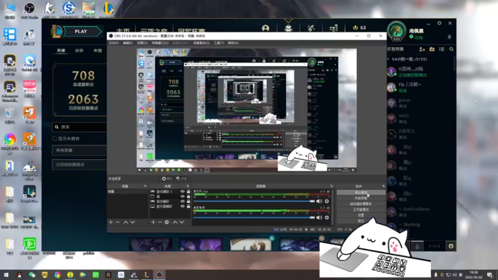Image resolution: width=498 pixels, height=280 pixels.
Task: Click the list view icon in friends list
Action: pos(441,49)
